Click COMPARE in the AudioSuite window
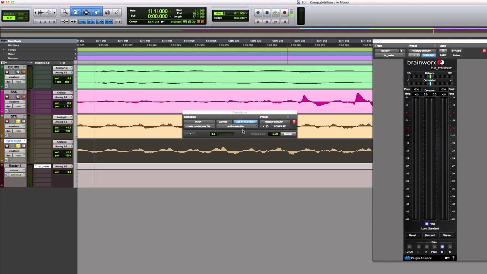The height and width of the screenshot is (274, 487). [280, 126]
